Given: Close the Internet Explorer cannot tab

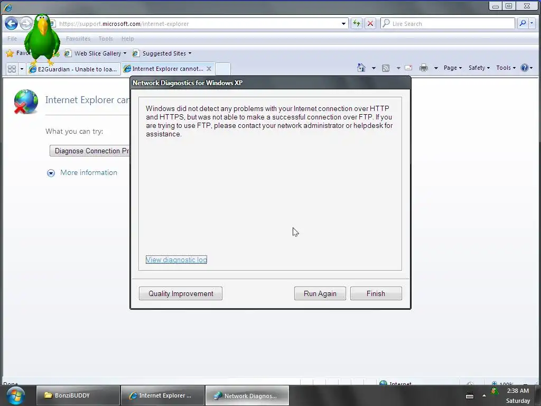Looking at the screenshot, I should [209, 69].
